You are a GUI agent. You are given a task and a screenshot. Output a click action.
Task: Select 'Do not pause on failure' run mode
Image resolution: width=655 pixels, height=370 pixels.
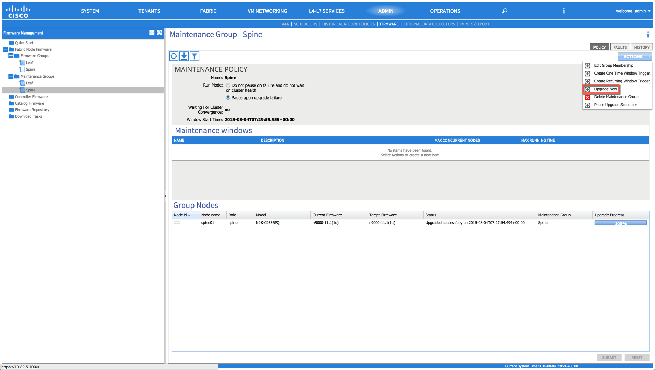(x=228, y=85)
